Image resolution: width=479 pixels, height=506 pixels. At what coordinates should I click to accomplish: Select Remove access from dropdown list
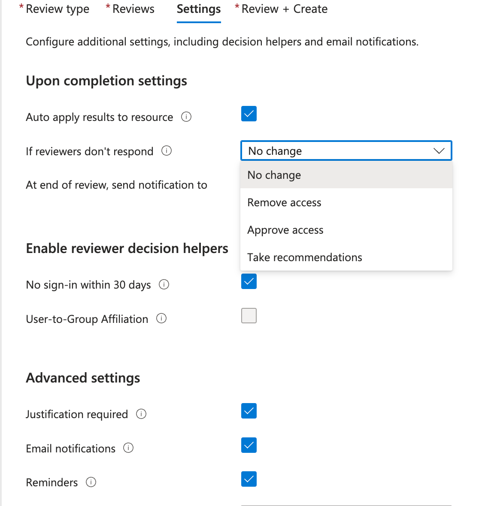click(284, 202)
